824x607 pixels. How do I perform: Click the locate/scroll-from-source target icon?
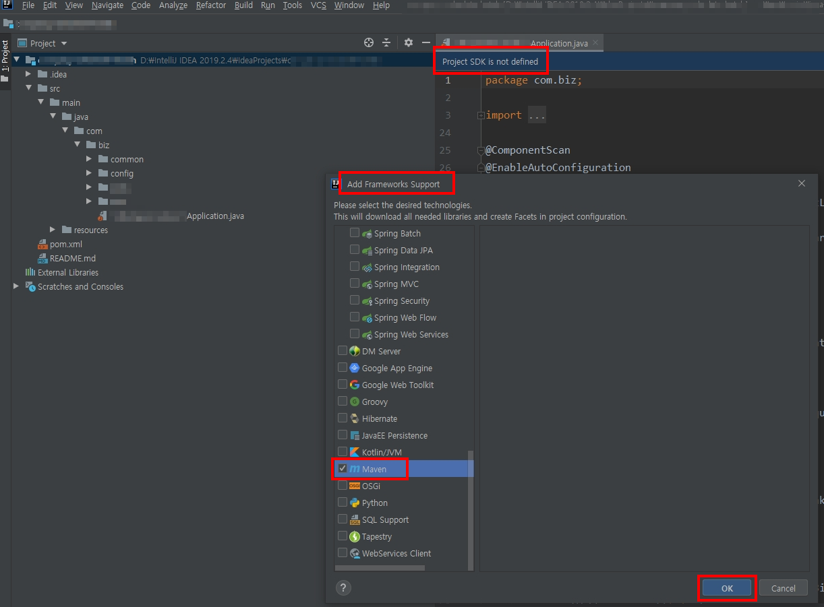[x=369, y=42]
